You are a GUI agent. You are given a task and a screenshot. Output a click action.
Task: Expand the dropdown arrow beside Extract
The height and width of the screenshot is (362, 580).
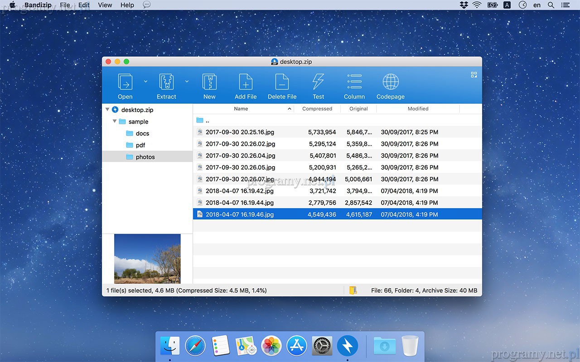(187, 81)
